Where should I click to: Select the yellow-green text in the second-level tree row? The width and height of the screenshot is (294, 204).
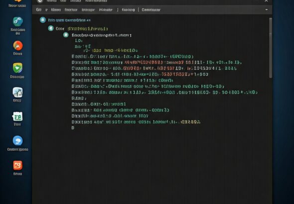88,29
